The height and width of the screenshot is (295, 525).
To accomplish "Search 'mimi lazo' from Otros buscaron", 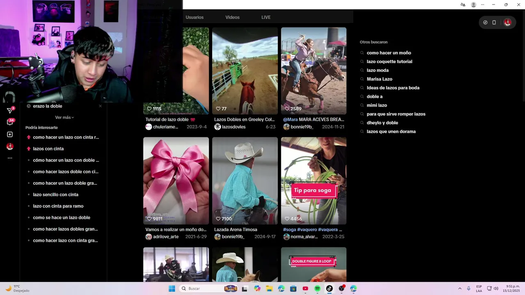I will coord(377,105).
